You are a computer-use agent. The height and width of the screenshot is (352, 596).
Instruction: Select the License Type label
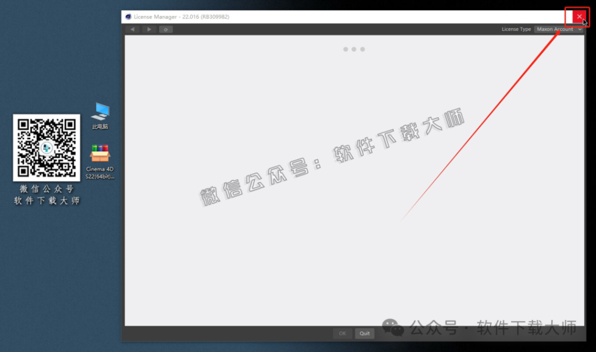[x=516, y=29]
